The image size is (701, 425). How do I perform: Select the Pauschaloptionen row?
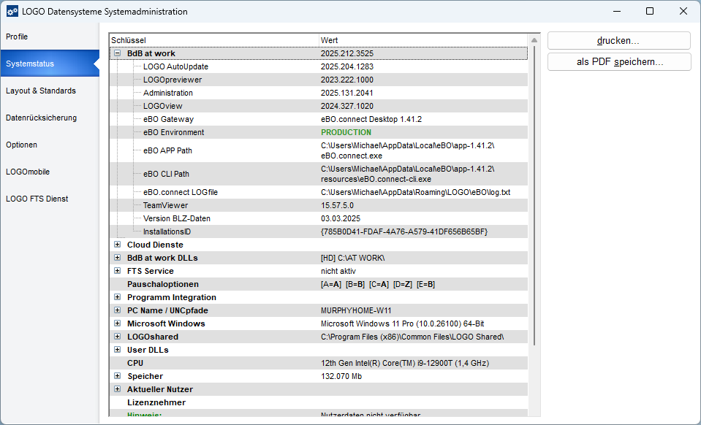tap(318, 284)
